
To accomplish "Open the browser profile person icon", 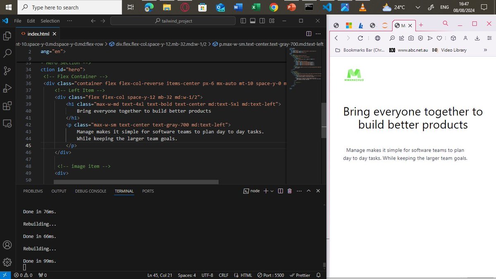I will [x=465, y=38].
